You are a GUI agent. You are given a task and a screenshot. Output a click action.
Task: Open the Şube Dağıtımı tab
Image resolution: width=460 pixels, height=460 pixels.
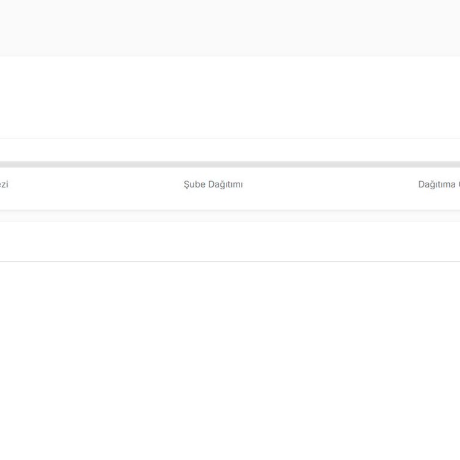tap(213, 184)
